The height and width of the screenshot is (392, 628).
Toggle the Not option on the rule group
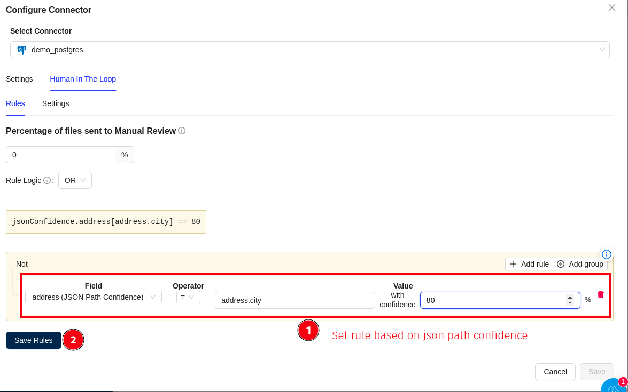22,264
